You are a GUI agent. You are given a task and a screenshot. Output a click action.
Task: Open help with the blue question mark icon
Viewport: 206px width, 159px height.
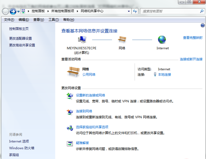(202, 25)
